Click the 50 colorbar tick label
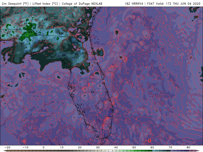This screenshot has width=203, height=152. [x=134, y=147]
